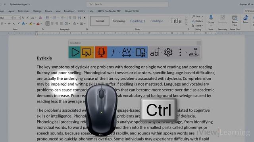Viewport: 254px width, 142px height.
Task: Apply yellow text highlight color
Action: click(x=31, y=24)
